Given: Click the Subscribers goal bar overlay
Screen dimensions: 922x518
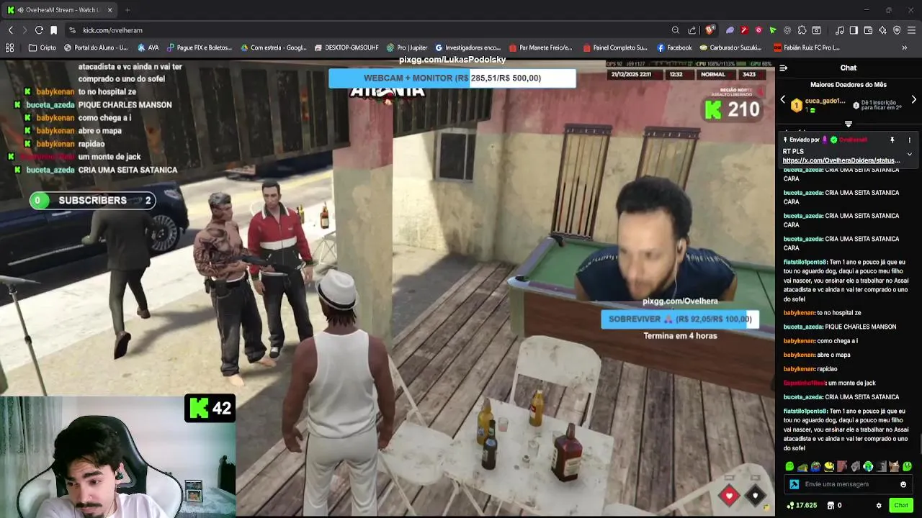Looking at the screenshot, I should coord(93,201).
